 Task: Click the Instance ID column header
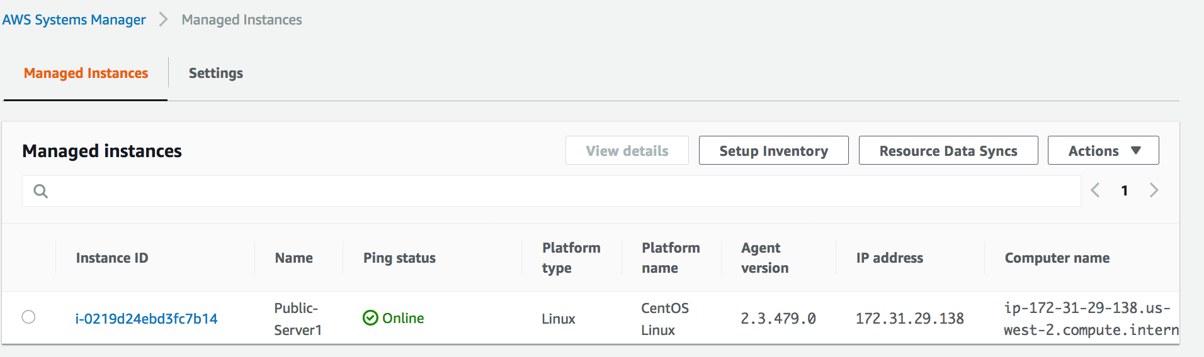(112, 258)
